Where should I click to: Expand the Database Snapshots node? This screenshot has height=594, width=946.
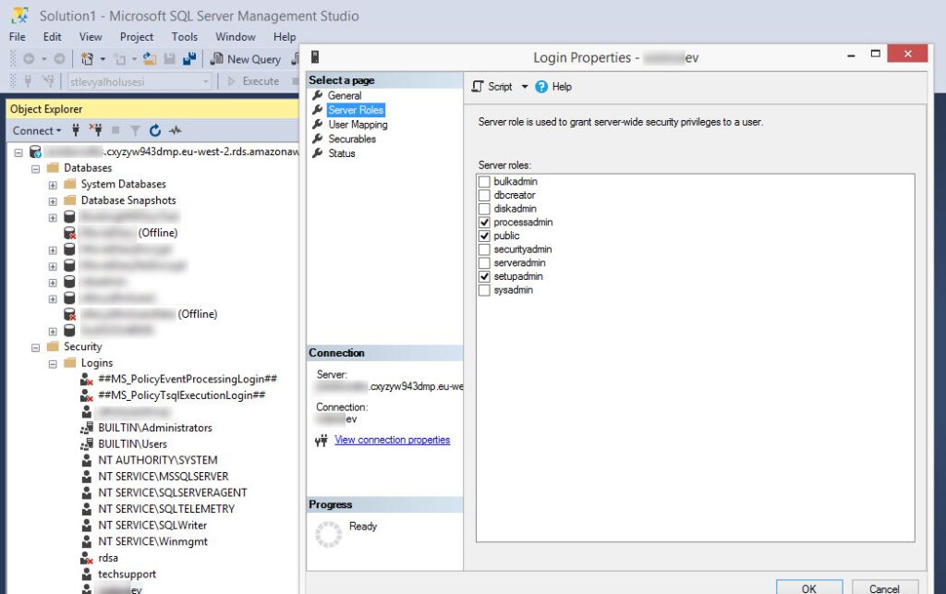[x=53, y=201]
